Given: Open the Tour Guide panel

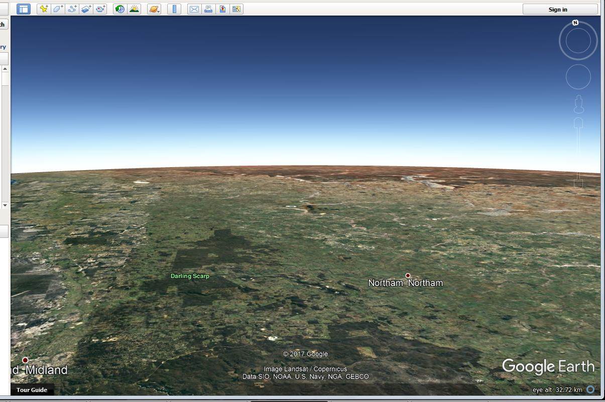Looking at the screenshot, I should (32, 390).
